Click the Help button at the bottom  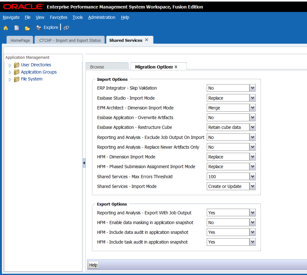93,265
